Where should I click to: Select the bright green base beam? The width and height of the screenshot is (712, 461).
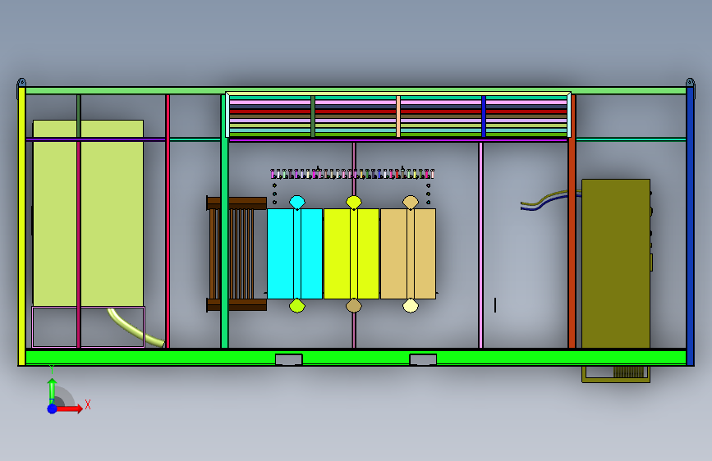356,358
